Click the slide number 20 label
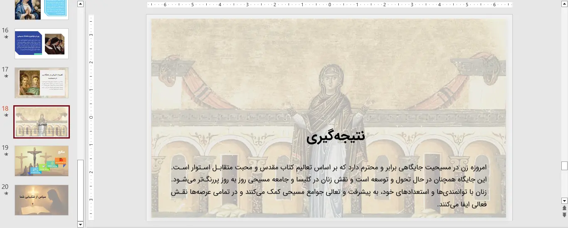The image size is (568, 228). (5, 187)
